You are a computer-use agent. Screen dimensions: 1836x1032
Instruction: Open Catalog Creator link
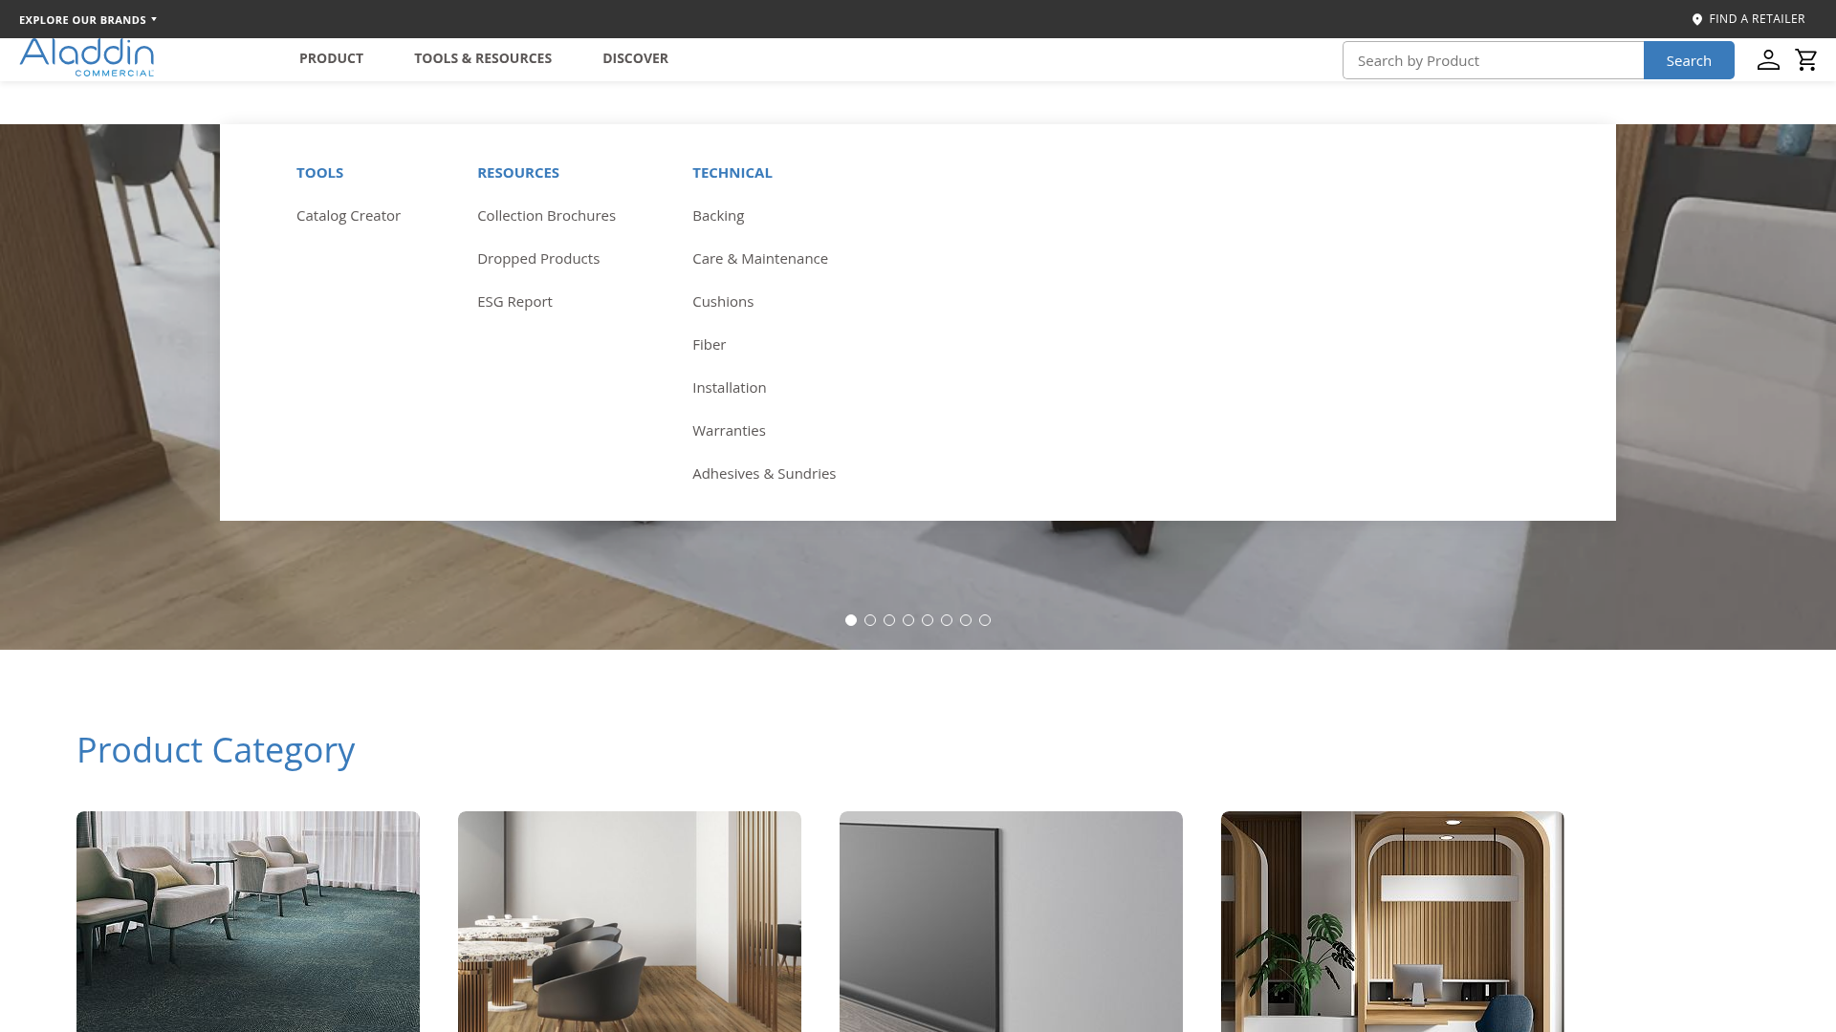348,216
